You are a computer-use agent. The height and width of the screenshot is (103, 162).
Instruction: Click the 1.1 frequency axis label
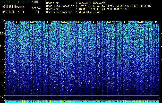(2, 33)
